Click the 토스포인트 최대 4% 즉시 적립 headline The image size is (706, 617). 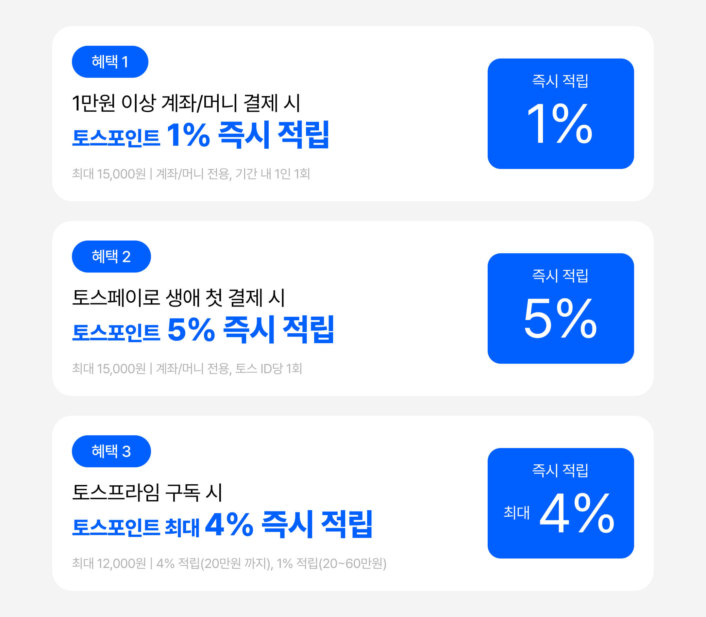coord(222,525)
